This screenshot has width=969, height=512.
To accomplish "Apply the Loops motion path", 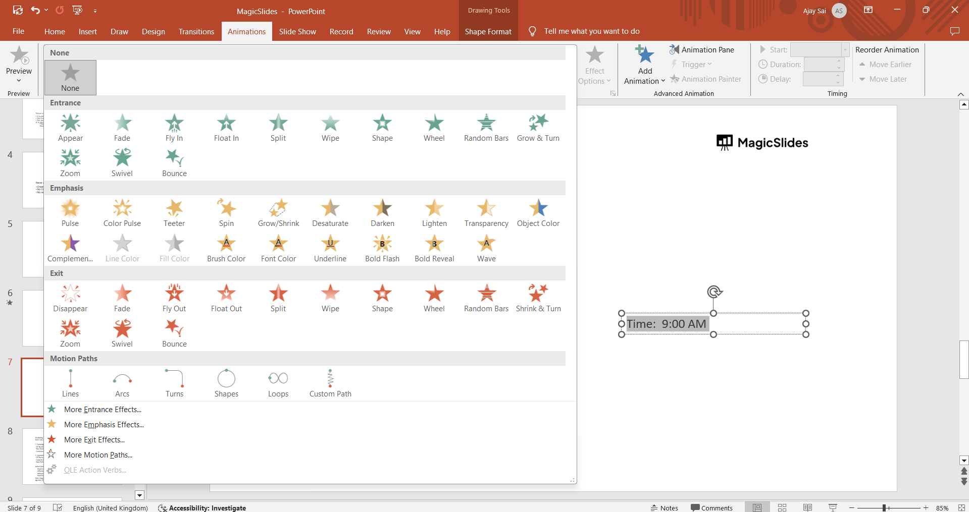I will tap(278, 383).
